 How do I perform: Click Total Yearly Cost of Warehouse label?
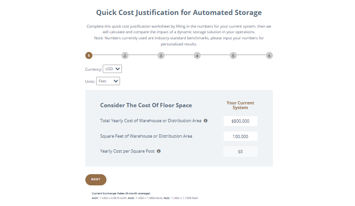151,121
